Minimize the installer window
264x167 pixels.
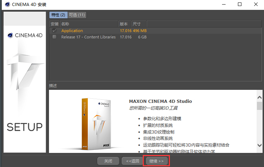click(224, 4)
